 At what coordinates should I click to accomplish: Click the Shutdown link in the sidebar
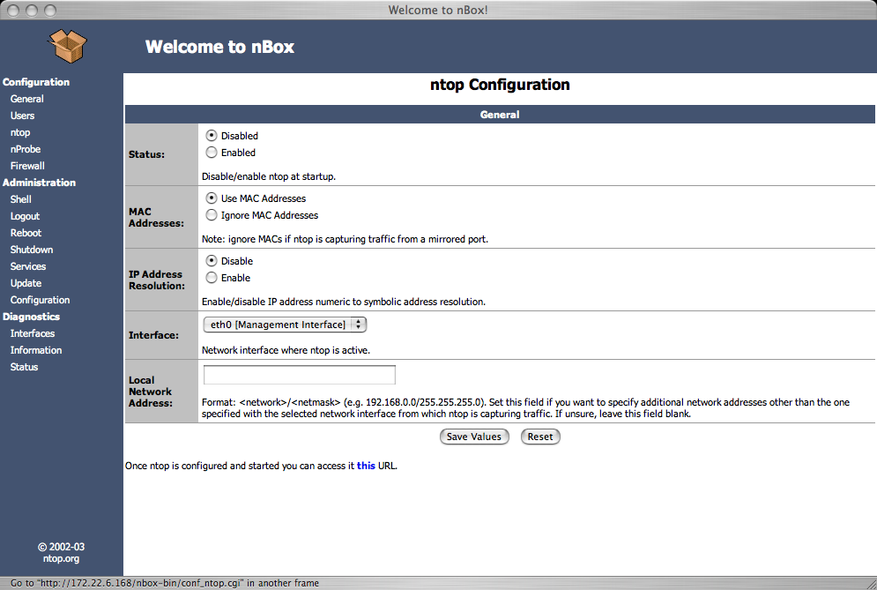point(32,250)
